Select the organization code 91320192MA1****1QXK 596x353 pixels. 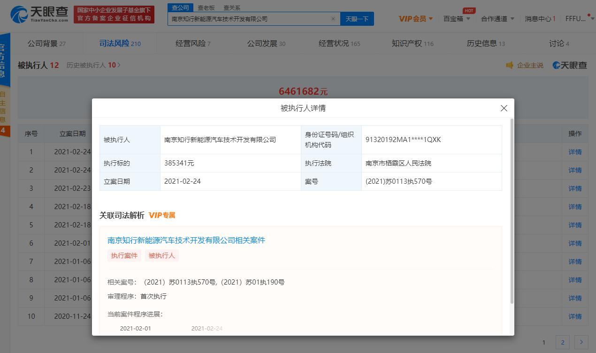(403, 140)
